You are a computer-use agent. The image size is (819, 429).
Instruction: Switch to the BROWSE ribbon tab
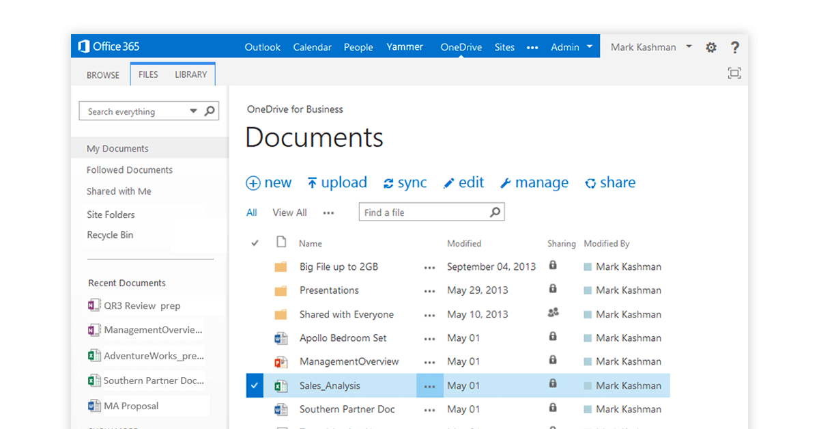[x=103, y=75]
